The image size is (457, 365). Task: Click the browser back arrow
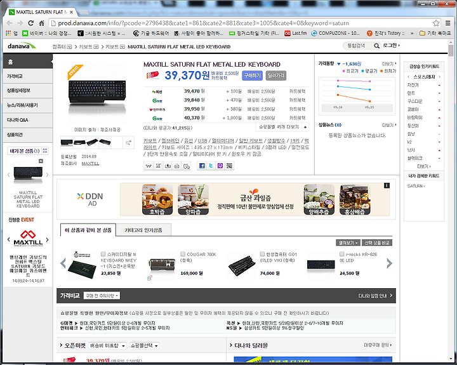(x=10, y=23)
